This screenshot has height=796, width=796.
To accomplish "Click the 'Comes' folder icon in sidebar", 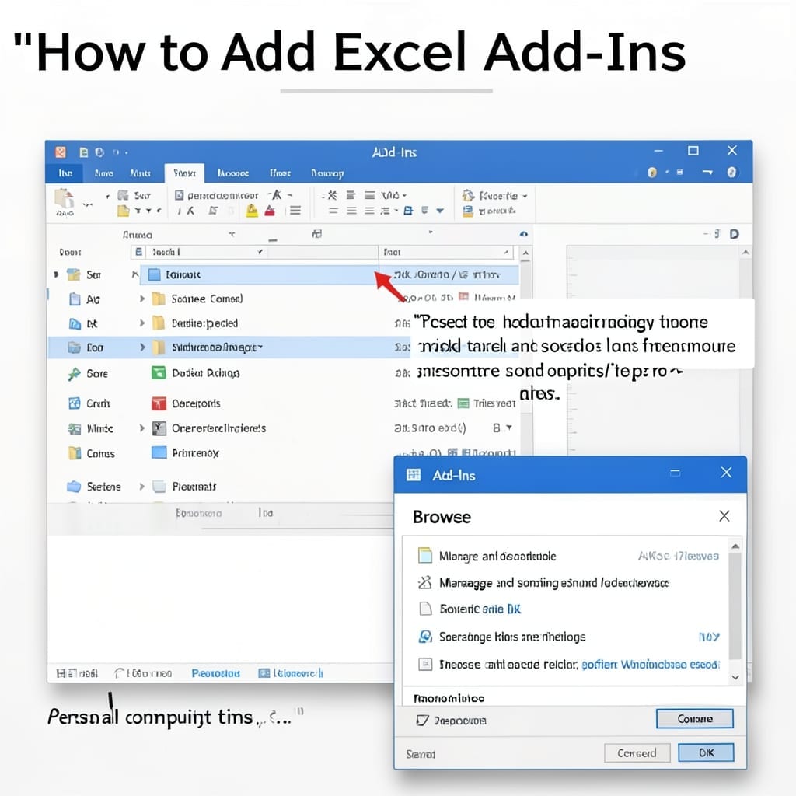I will click(x=75, y=453).
